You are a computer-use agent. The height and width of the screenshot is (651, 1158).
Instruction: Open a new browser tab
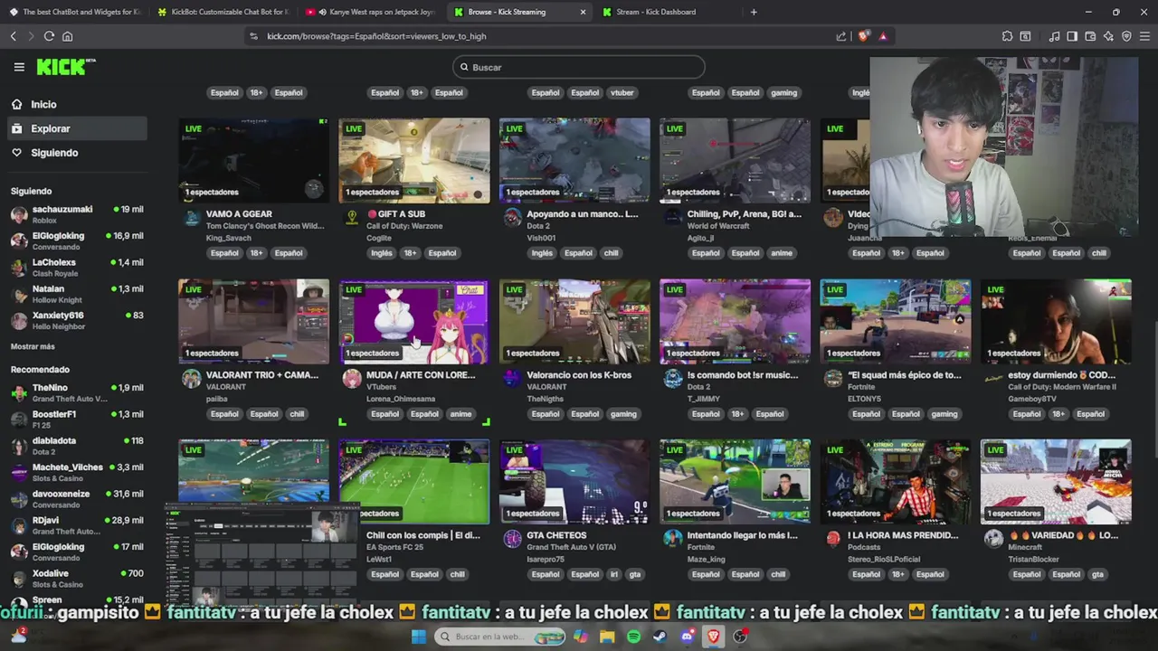pos(754,12)
